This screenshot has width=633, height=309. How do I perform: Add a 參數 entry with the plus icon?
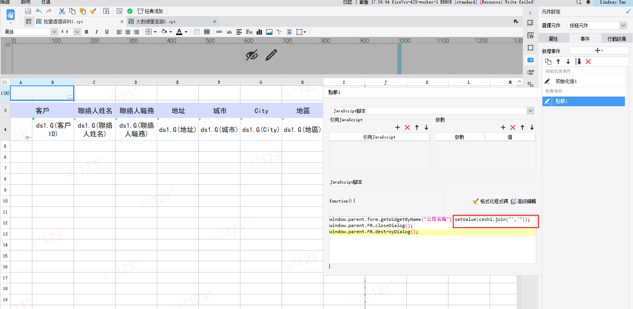(503, 127)
